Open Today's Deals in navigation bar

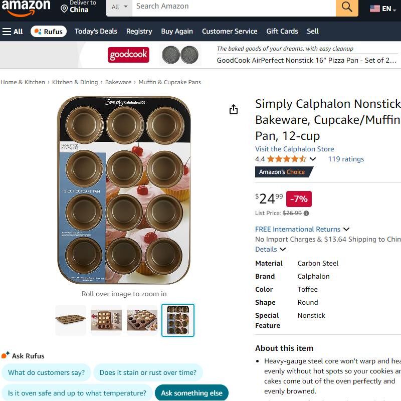96,31
